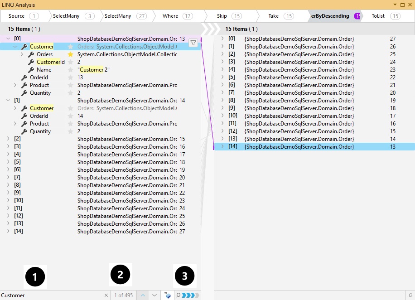Viewport: 415px width, 300px height.
Task: Select right-pane row [3] with value 24
Action: point(314,62)
